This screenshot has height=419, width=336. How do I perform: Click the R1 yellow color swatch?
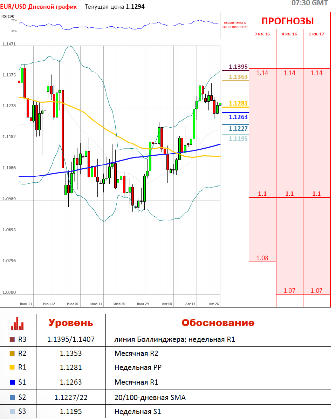12,367
